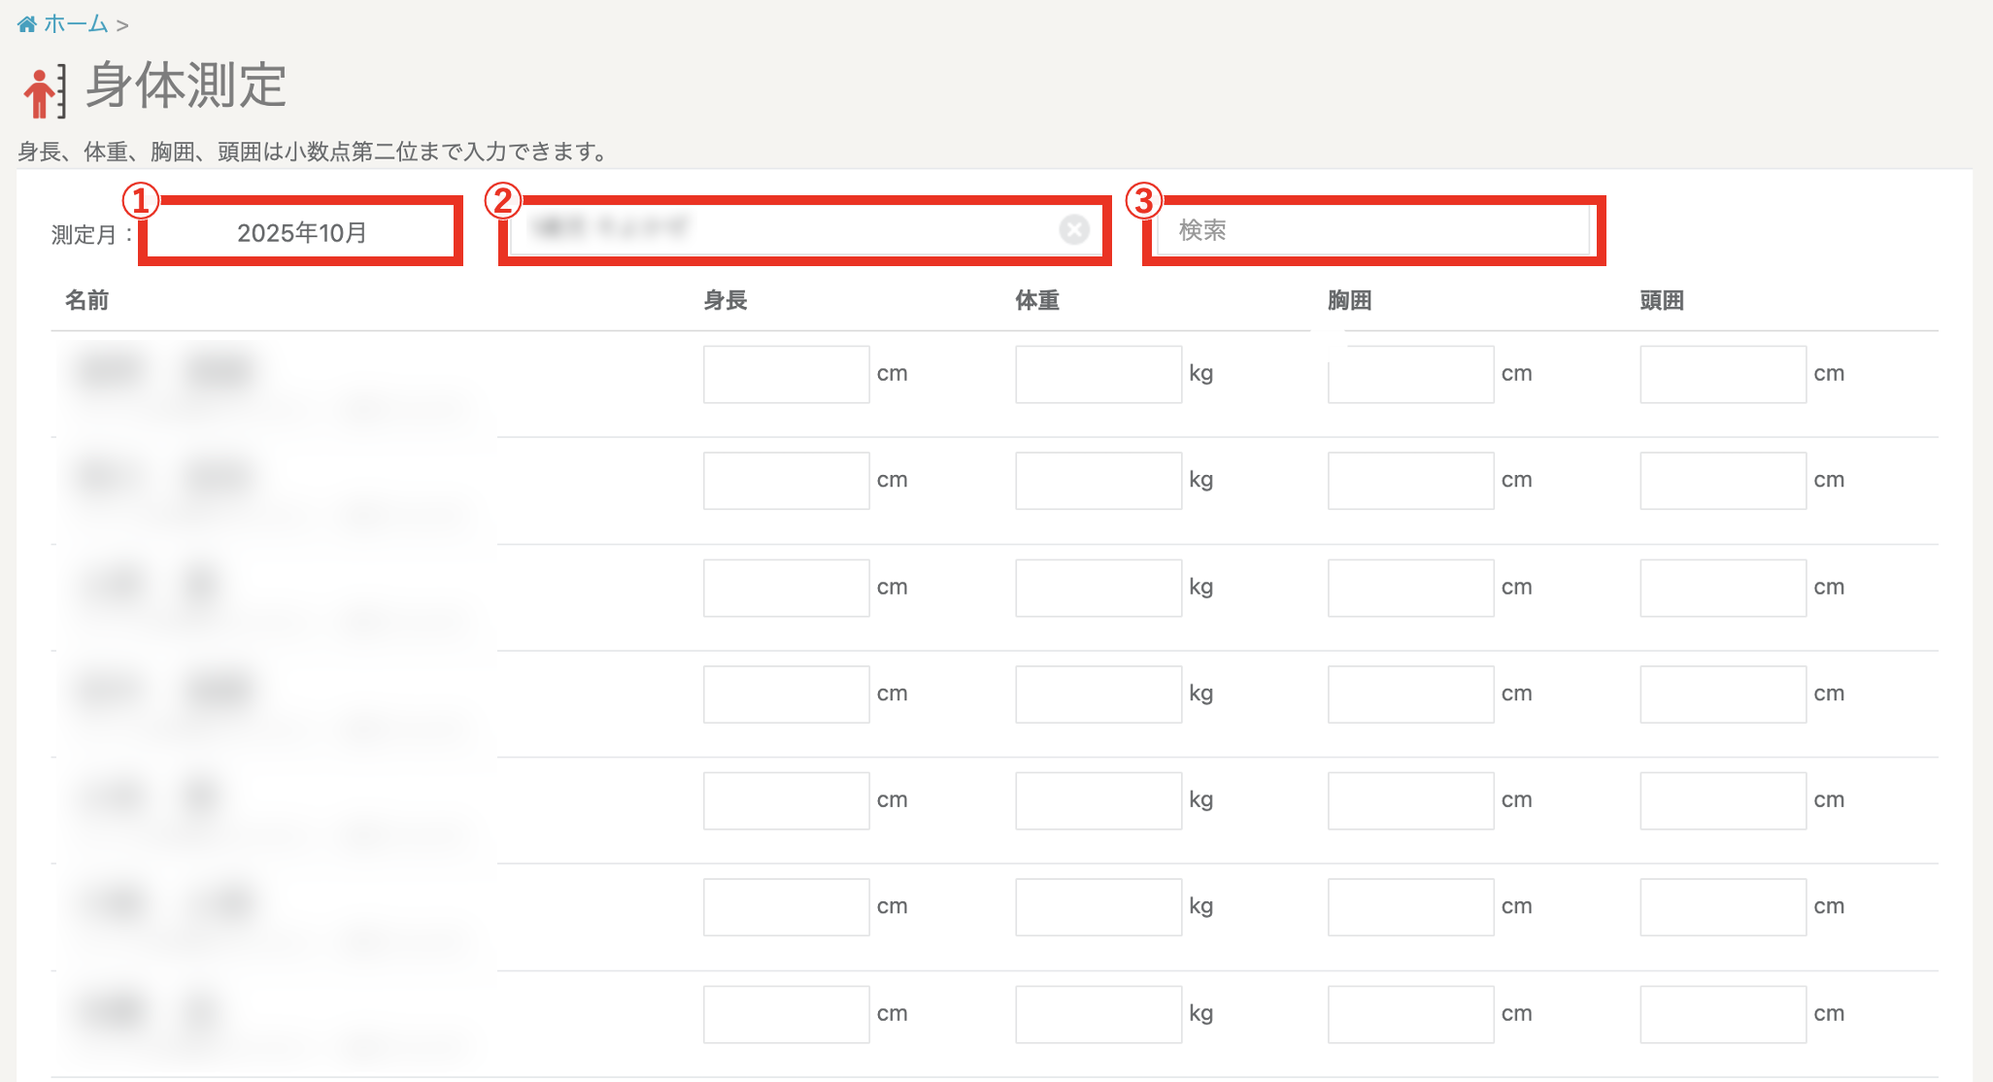The width and height of the screenshot is (1993, 1082).
Task: Click first row 体重 kg input
Action: [1098, 374]
